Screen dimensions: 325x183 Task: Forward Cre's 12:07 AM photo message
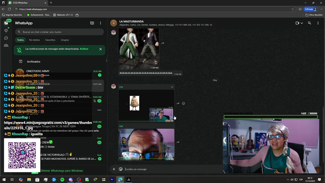click(x=178, y=142)
